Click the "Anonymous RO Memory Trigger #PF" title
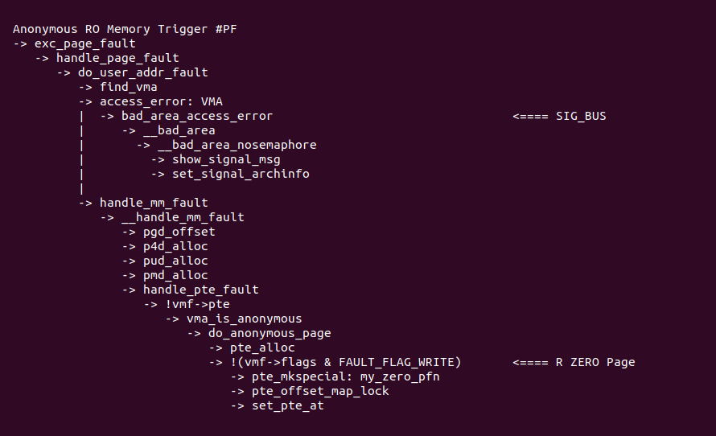 pos(124,29)
